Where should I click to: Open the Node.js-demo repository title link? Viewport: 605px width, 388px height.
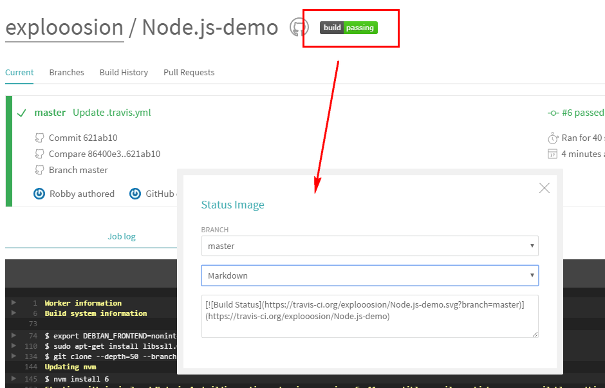[210, 28]
